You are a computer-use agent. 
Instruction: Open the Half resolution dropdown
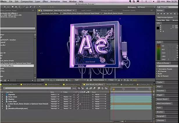coord(80,80)
